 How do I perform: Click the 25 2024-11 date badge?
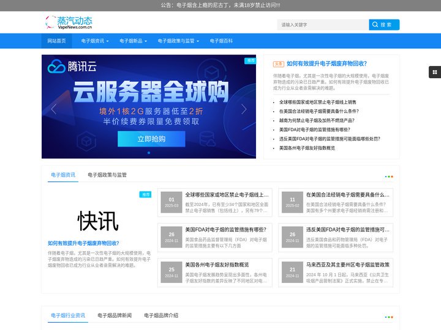[171, 272]
